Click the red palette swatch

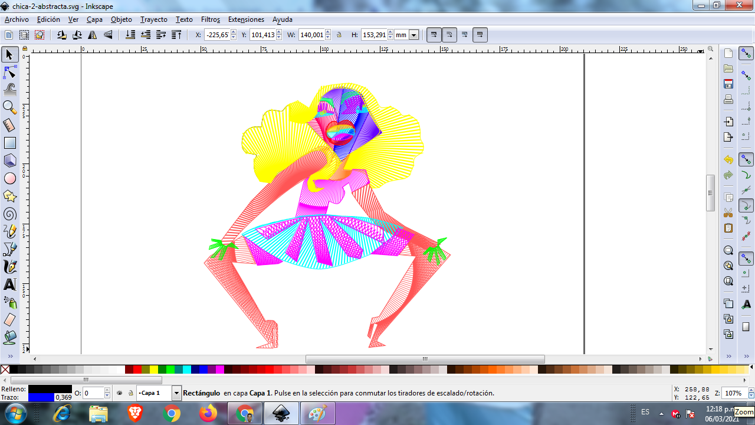click(137, 370)
